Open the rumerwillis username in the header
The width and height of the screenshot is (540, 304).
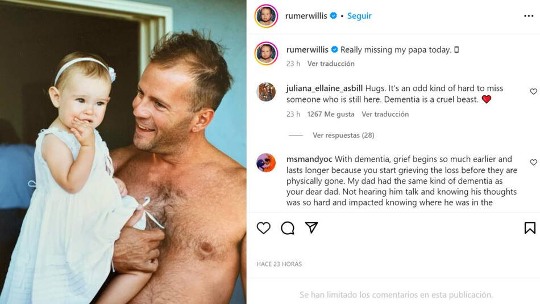click(307, 16)
